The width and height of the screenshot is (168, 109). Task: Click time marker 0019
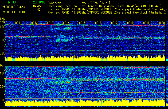pyautogui.click(x=146, y=23)
